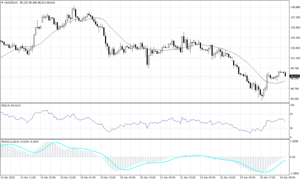Click the 30 level on RSI scale
The image size is (301, 180).
pos(291,128)
